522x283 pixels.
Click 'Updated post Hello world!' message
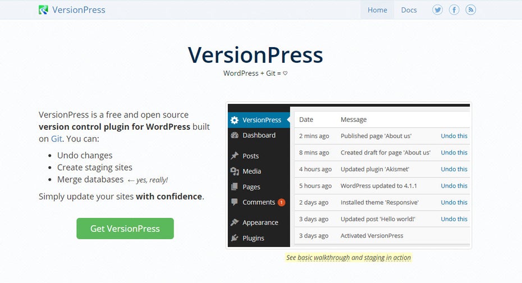[x=378, y=219]
